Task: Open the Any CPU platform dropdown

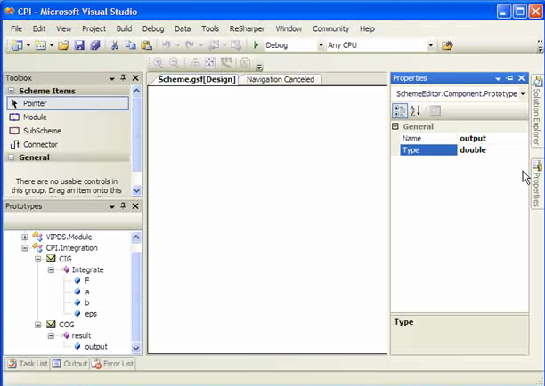Action: coord(430,45)
